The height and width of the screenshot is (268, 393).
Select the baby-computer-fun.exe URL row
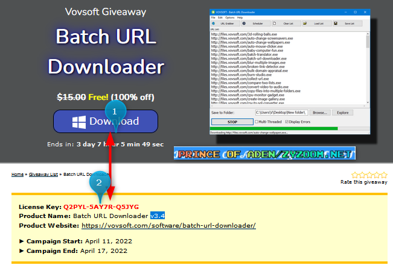(x=247, y=51)
